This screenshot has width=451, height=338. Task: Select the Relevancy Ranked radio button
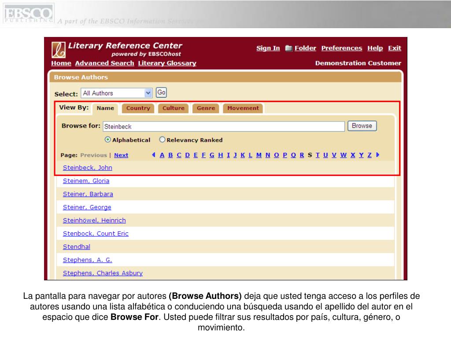[162, 140]
